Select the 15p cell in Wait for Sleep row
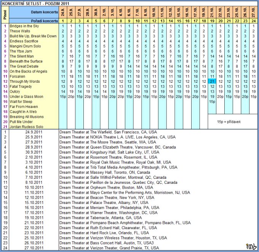 tap(212, 101)
